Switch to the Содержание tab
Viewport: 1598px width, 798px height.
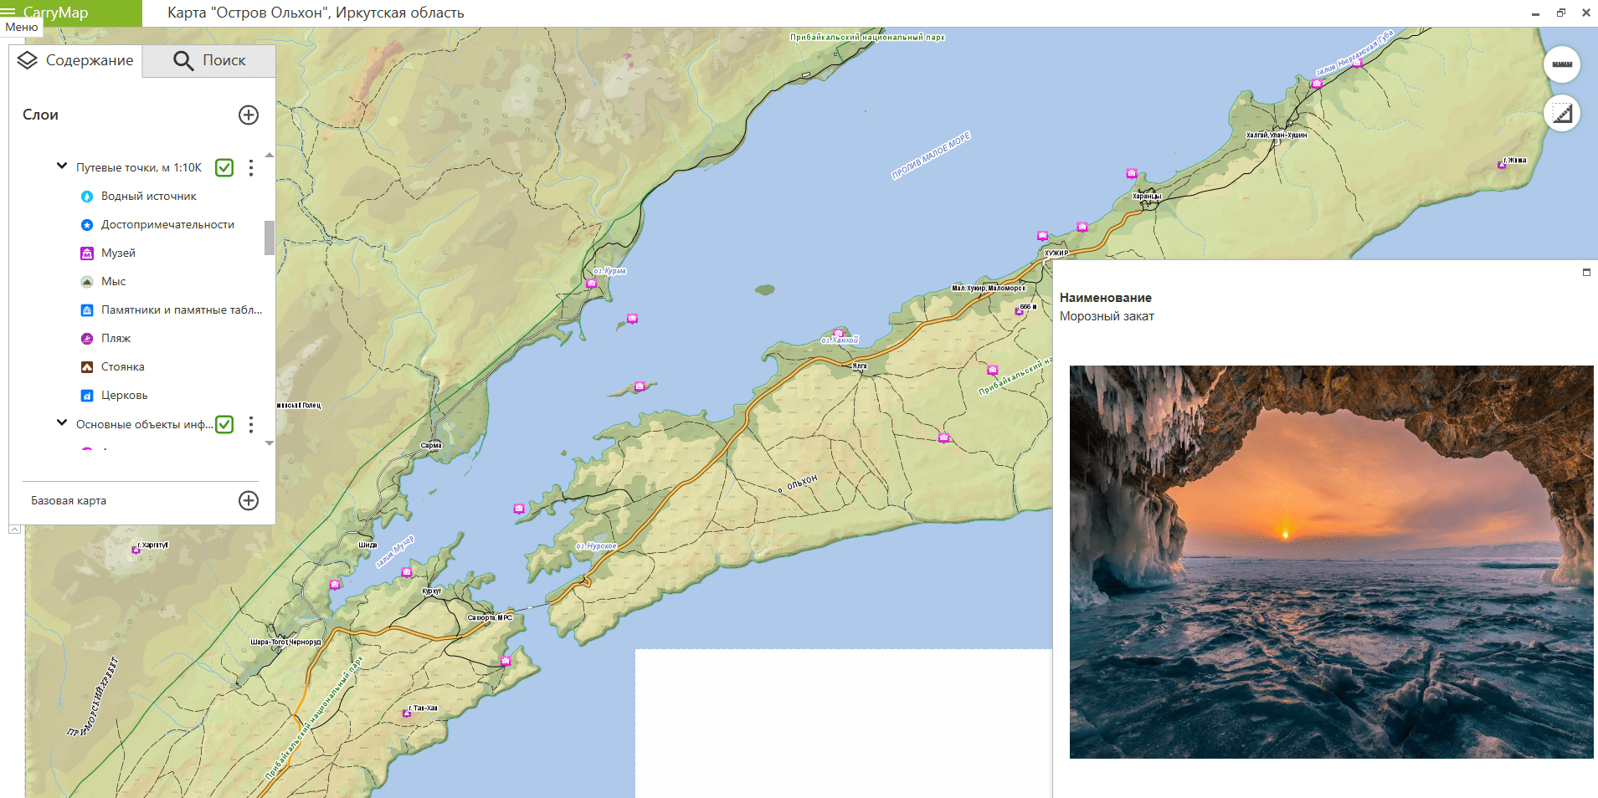[75, 60]
